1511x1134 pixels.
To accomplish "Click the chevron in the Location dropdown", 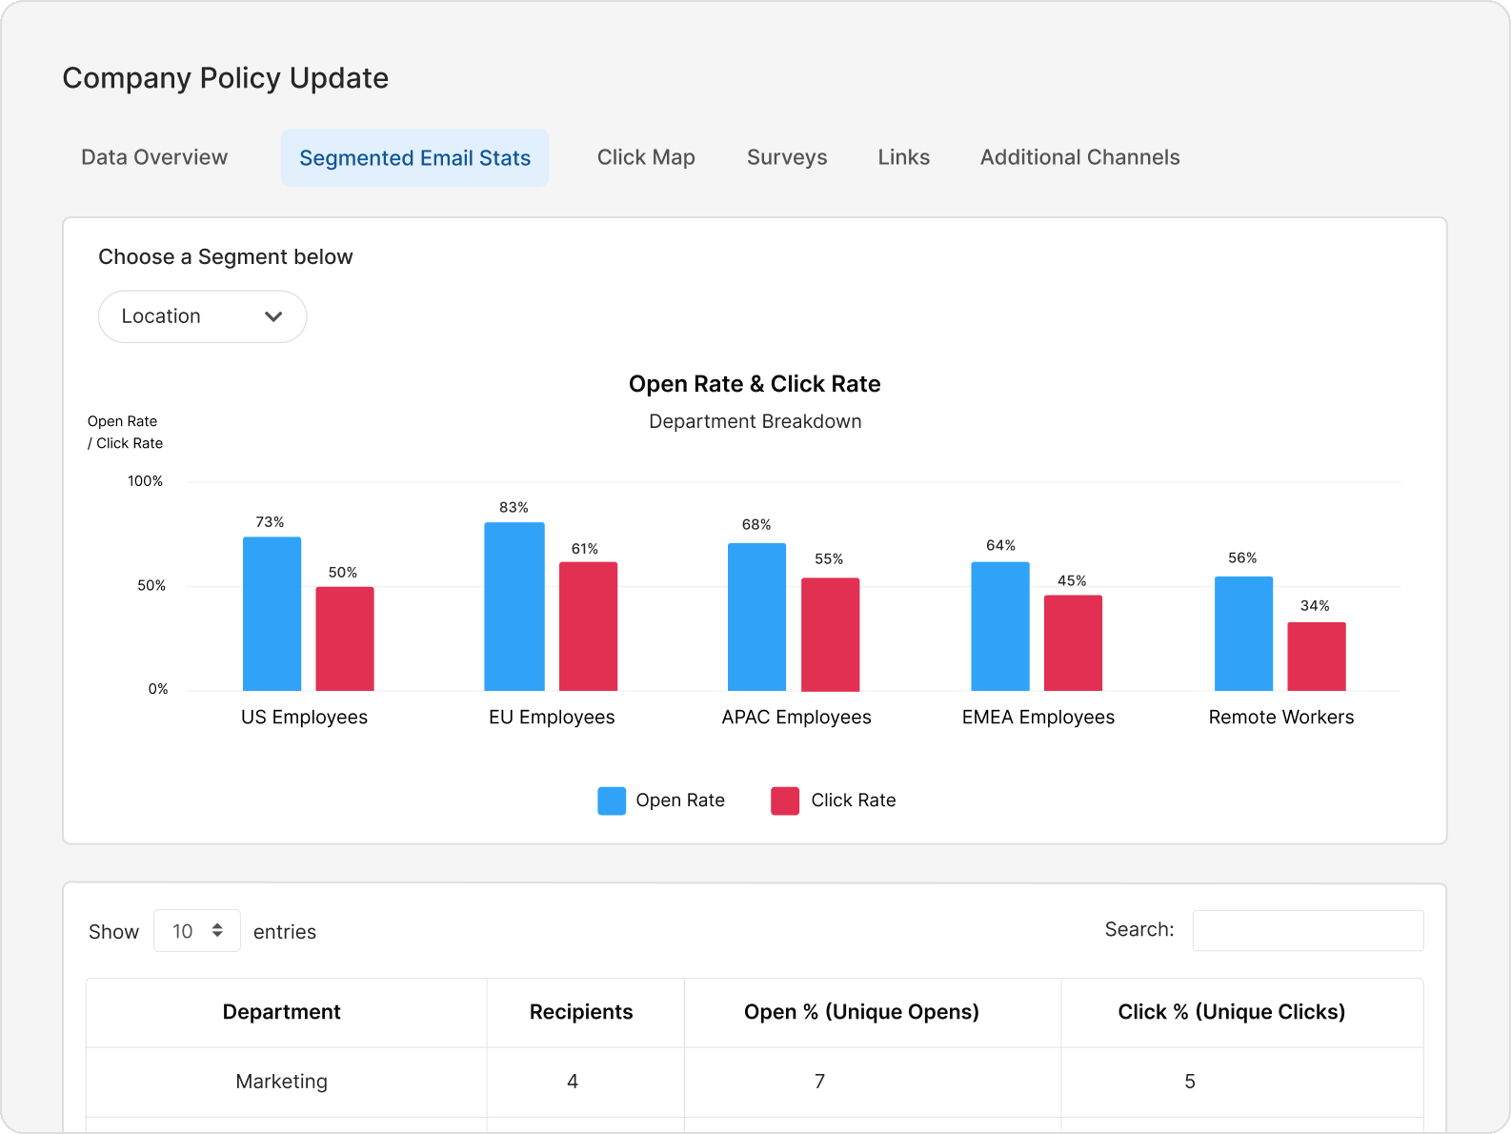I will click(x=273, y=316).
